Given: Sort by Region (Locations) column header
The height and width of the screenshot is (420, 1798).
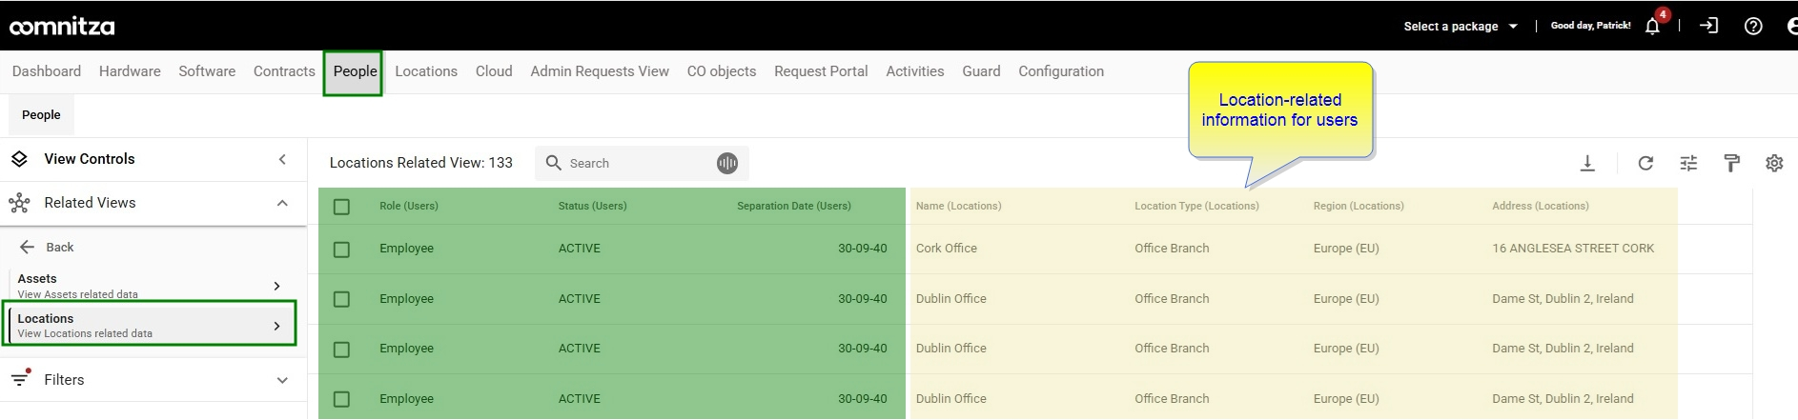Looking at the screenshot, I should [x=1359, y=206].
